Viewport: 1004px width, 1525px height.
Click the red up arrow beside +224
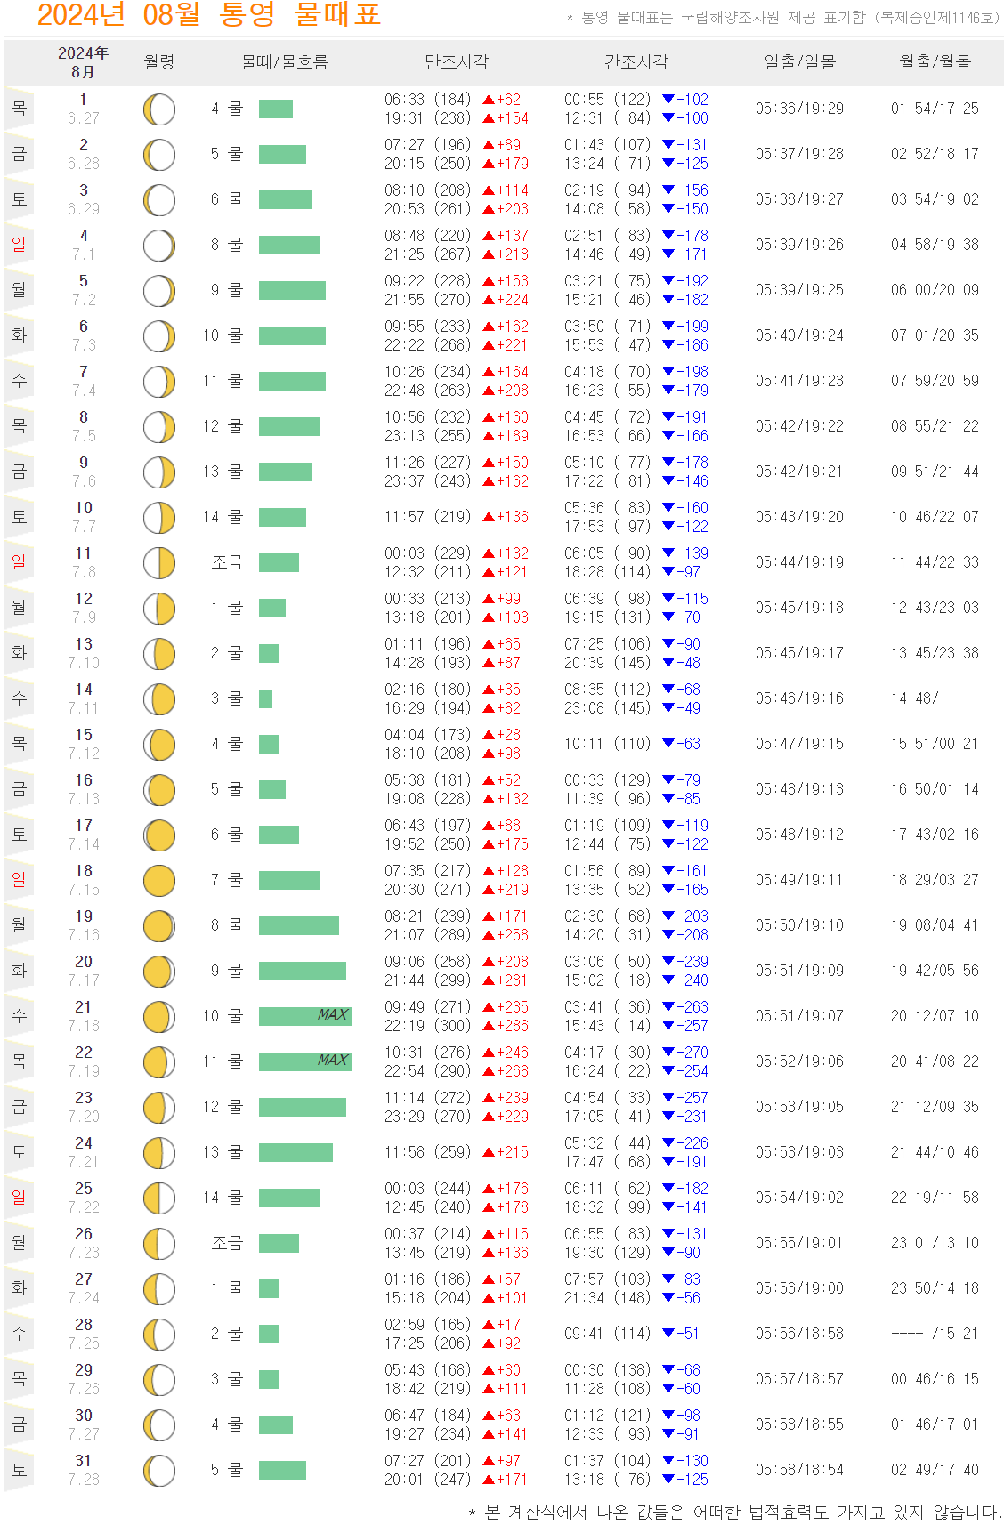[x=489, y=301]
